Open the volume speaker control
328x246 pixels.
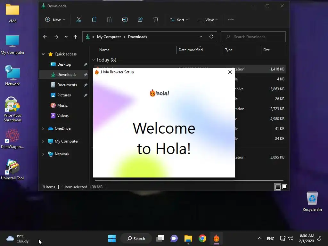[290, 238]
